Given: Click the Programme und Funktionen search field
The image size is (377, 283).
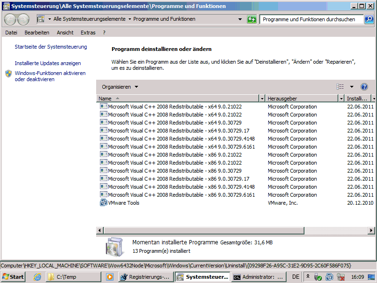Looking at the screenshot, I should coord(311,19).
